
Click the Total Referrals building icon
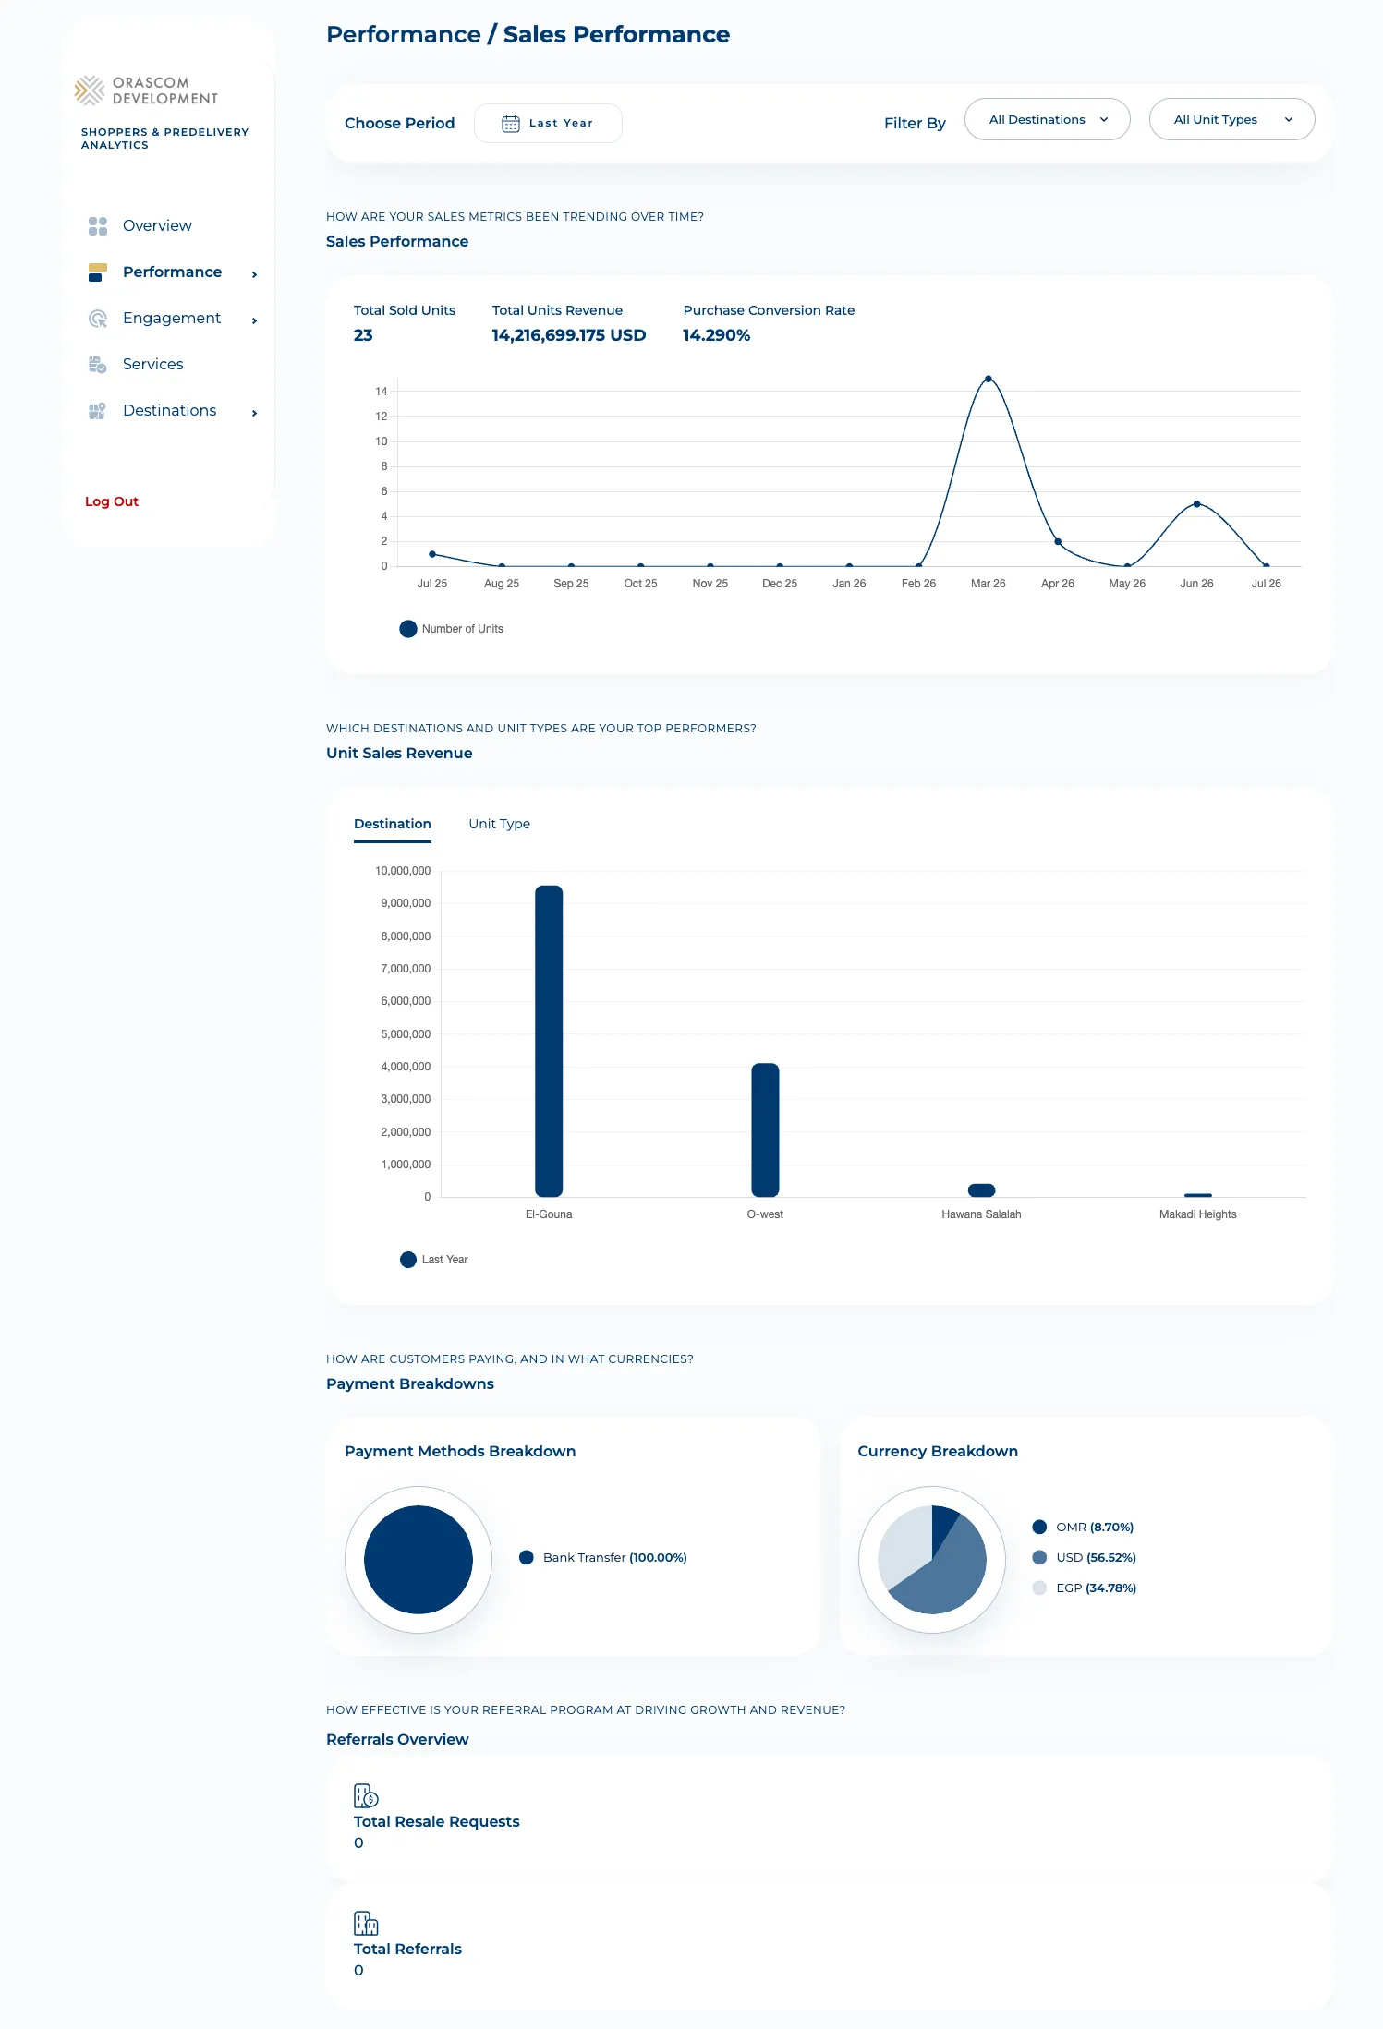click(x=366, y=1923)
